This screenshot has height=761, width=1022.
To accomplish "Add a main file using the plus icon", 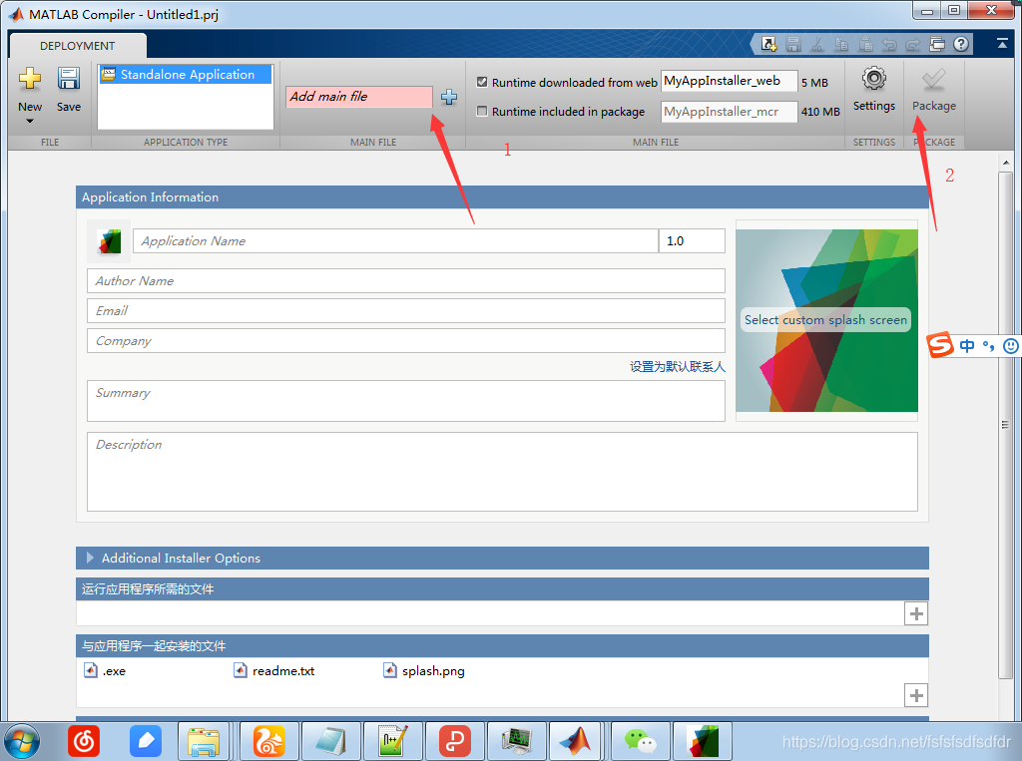I will (x=448, y=97).
